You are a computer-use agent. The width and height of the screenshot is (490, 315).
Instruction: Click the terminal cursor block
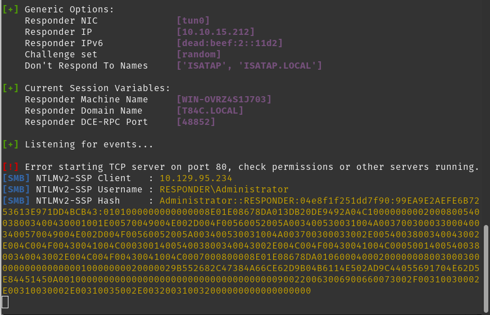click(x=6, y=302)
